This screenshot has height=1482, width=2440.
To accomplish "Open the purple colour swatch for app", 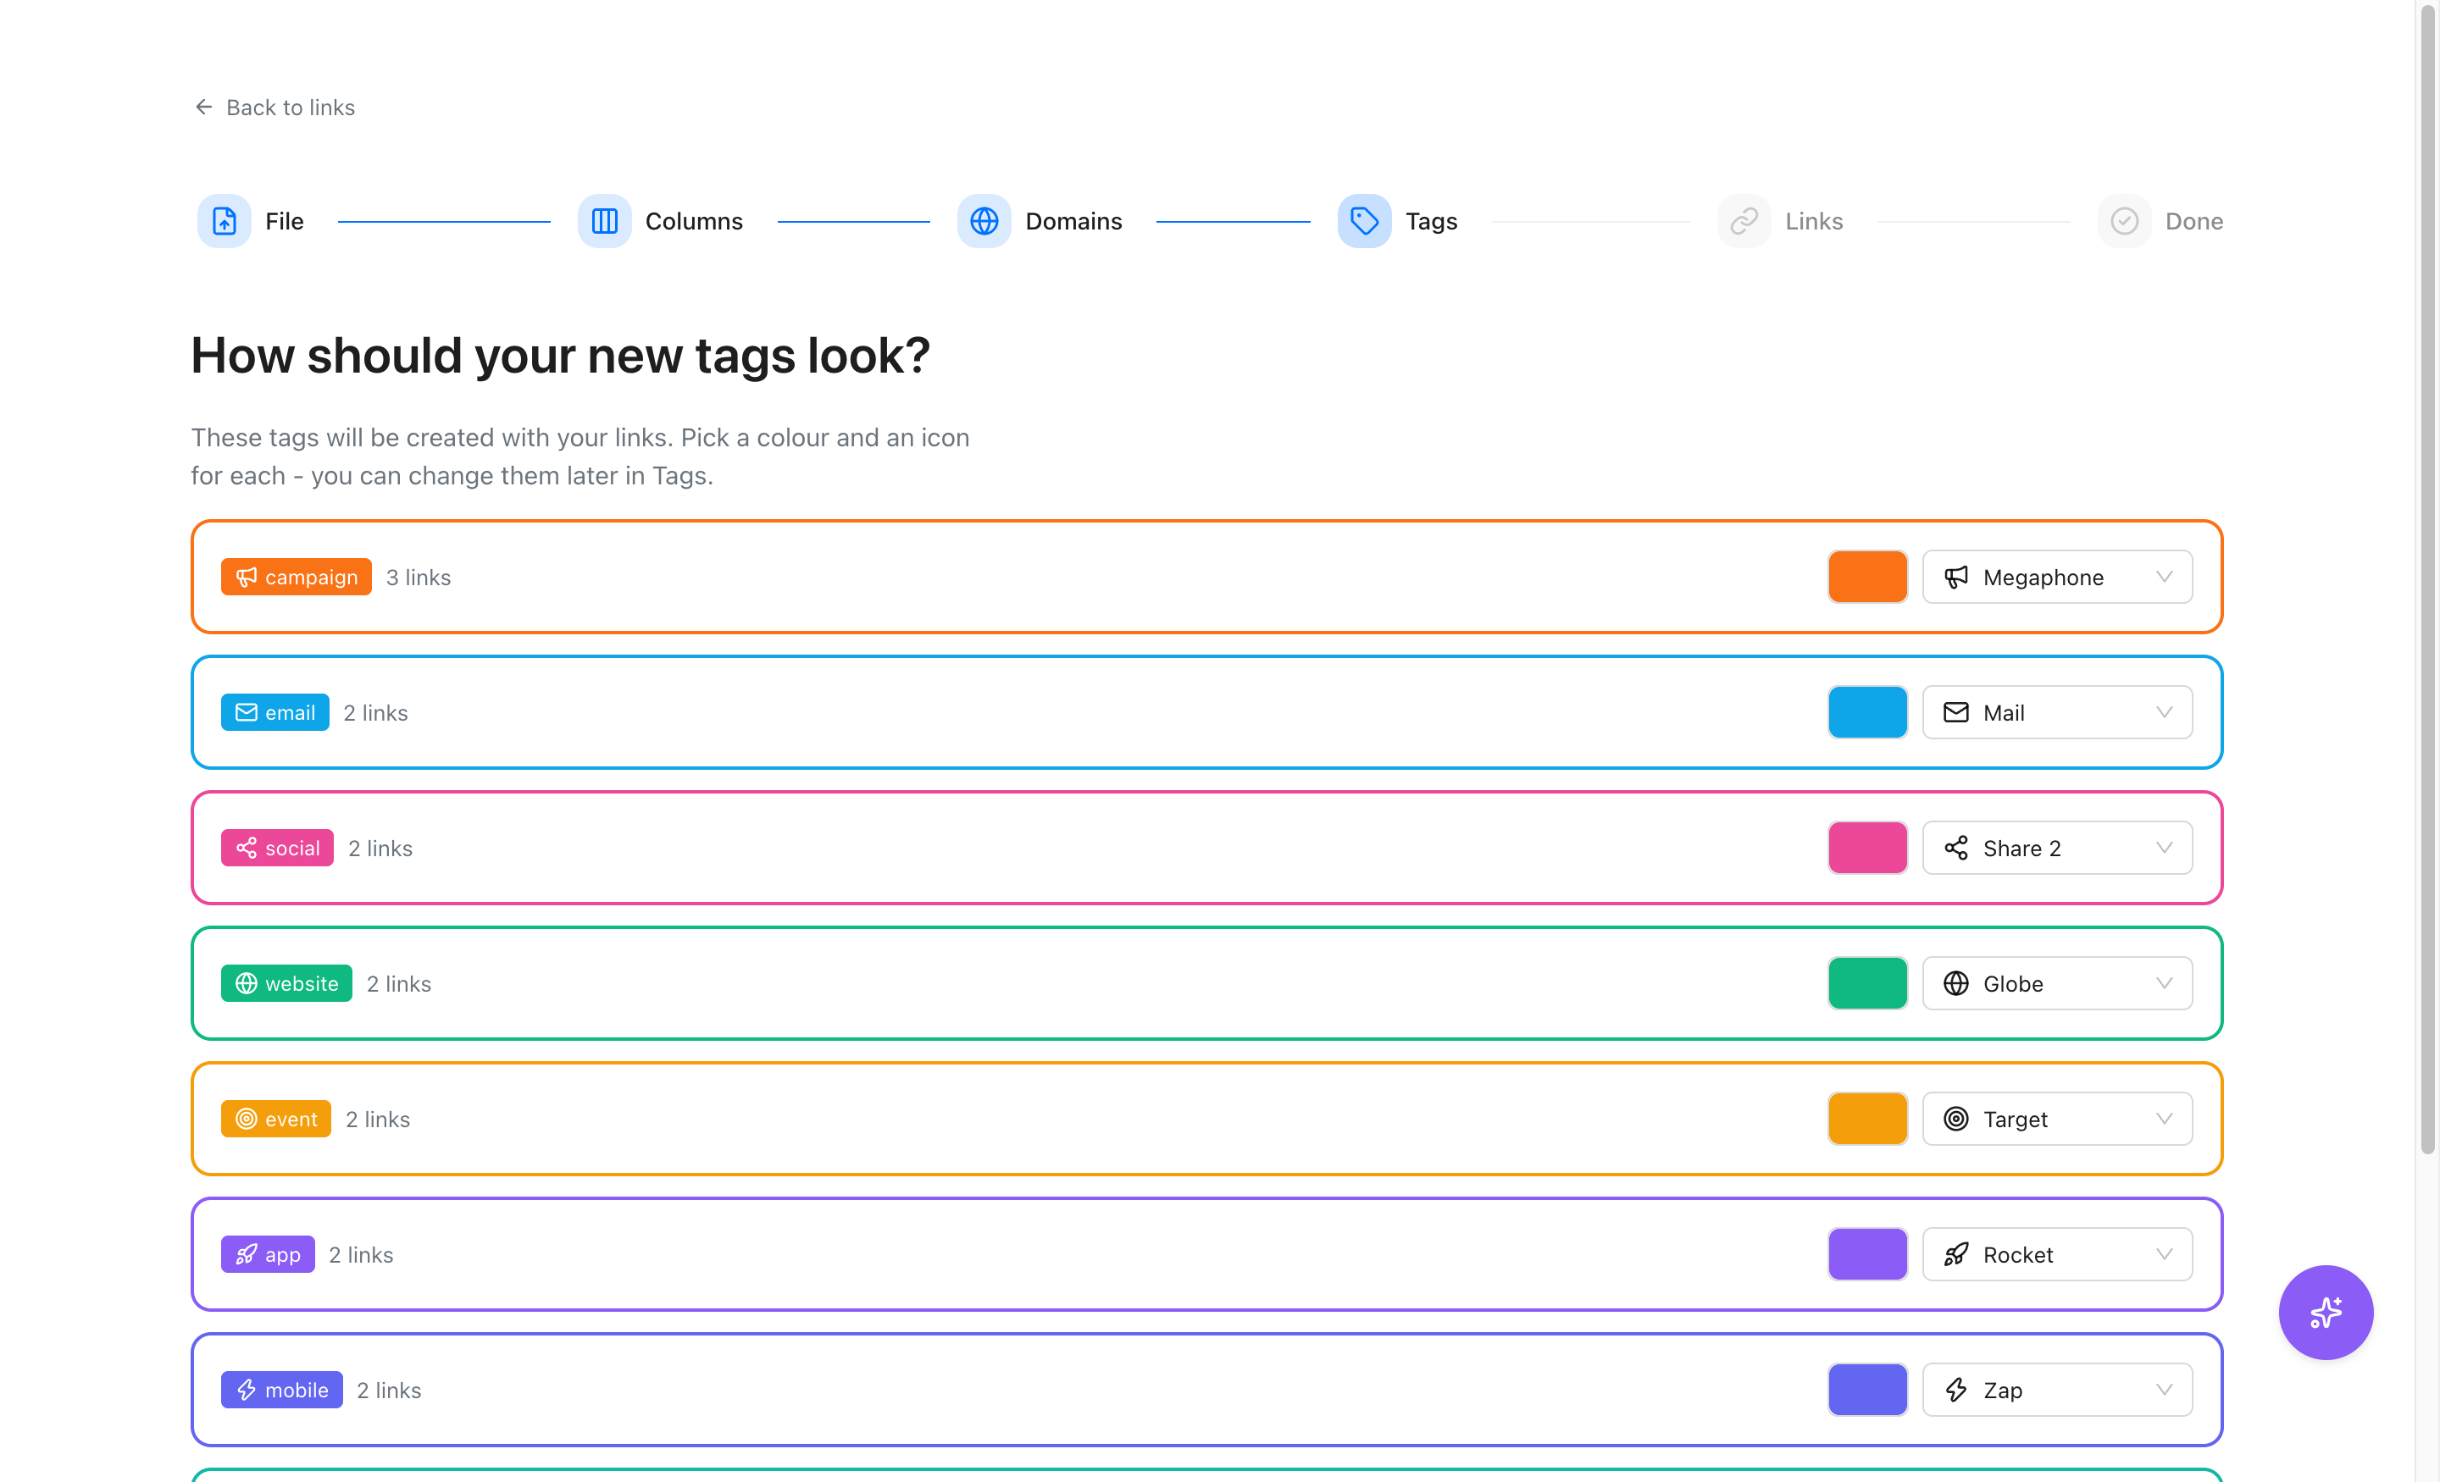I will [x=1867, y=1254].
